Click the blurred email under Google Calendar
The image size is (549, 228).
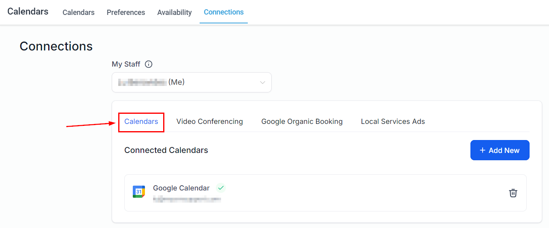(x=187, y=199)
